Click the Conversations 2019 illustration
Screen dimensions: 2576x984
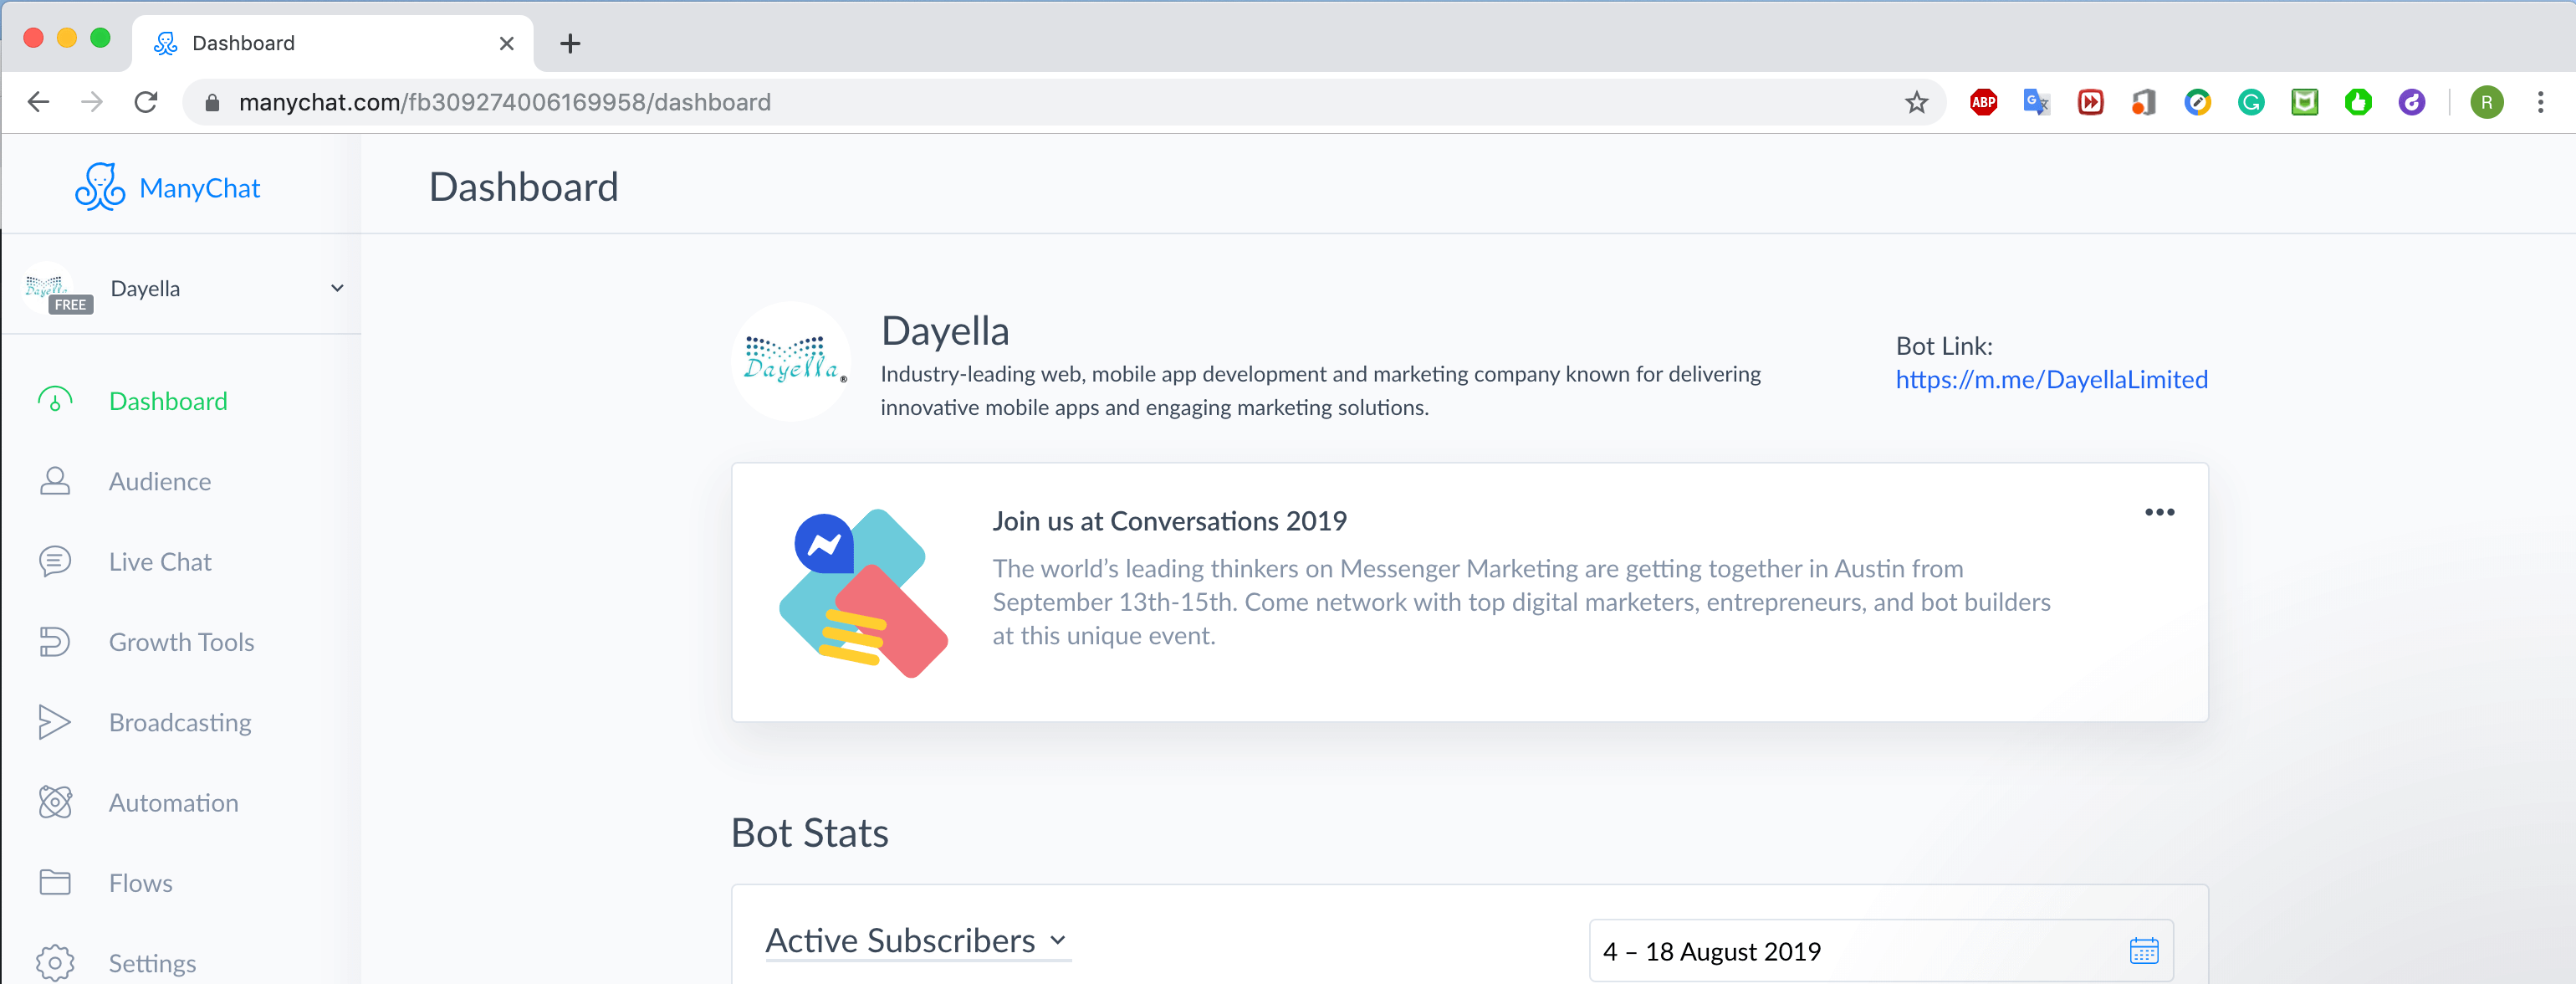pyautogui.click(x=862, y=592)
